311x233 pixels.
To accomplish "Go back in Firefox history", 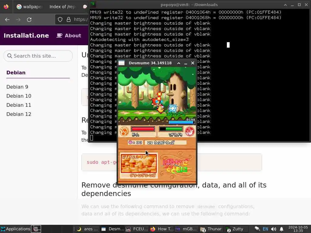I will [7, 20].
